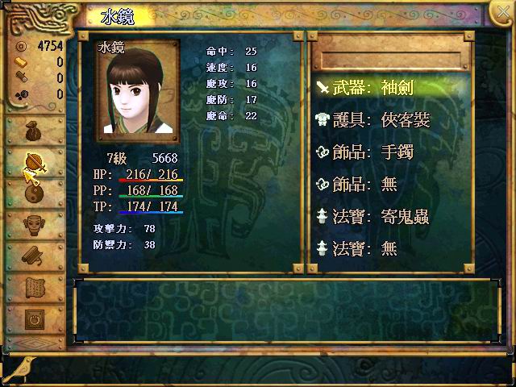This screenshot has height=387, width=516.
Task: Close the status window with X
Action: click(502, 13)
